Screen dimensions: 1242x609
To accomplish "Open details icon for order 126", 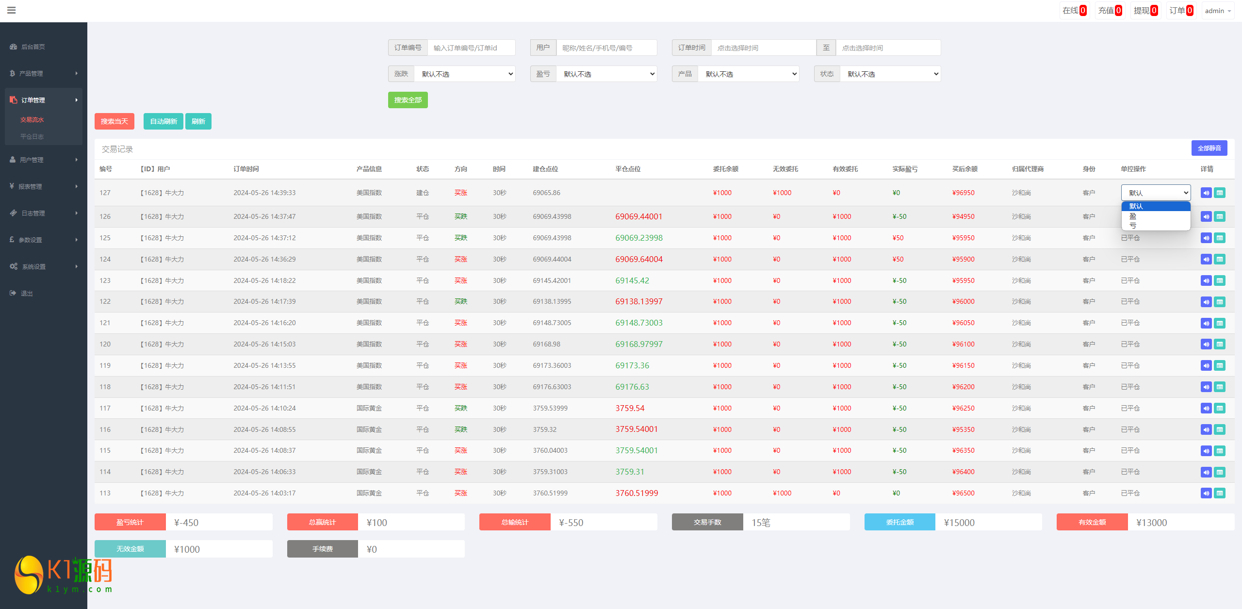I will pos(1220,217).
